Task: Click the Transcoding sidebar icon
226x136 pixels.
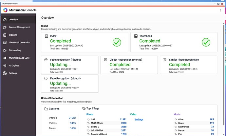Action: point(5,50)
